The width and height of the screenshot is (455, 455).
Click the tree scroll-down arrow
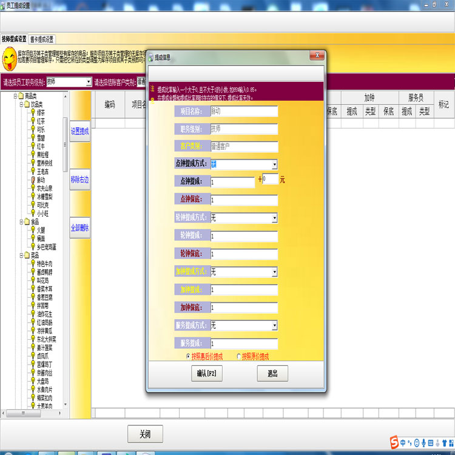(66, 405)
